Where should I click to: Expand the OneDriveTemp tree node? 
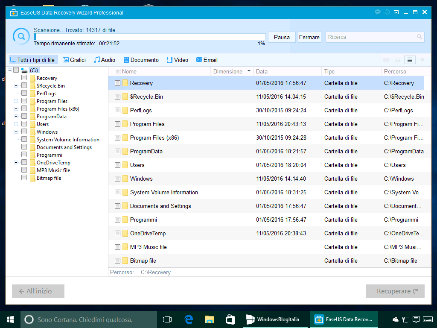click(x=16, y=162)
